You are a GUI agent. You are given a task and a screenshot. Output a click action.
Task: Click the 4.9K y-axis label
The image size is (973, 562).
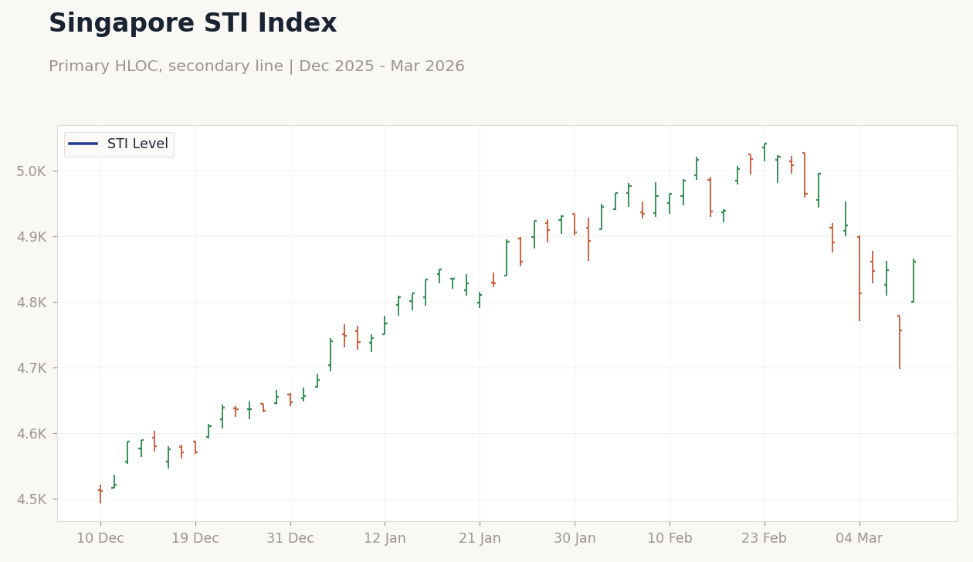coord(32,237)
